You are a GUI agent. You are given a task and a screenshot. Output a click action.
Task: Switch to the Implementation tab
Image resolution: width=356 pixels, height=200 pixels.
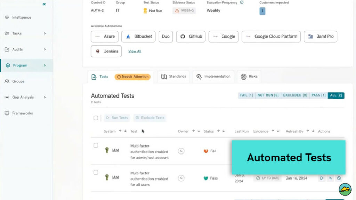[x=213, y=77]
